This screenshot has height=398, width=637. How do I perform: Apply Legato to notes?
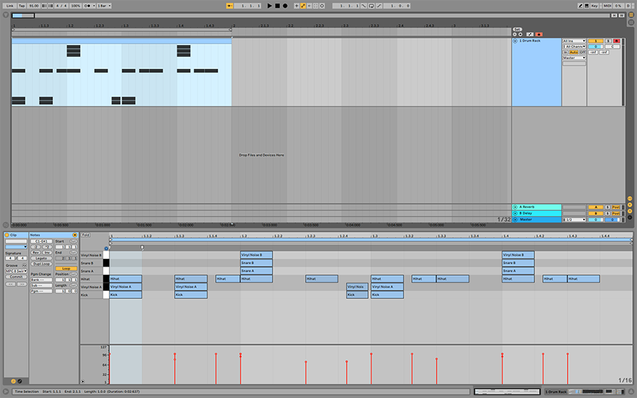[42, 258]
